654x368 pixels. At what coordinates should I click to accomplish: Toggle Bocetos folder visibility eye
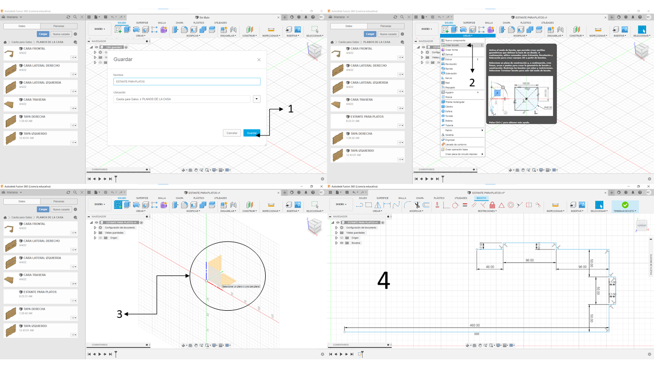tap(342, 243)
